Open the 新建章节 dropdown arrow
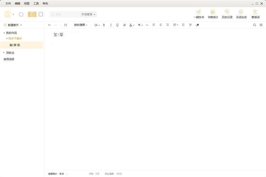 pos(21,25)
